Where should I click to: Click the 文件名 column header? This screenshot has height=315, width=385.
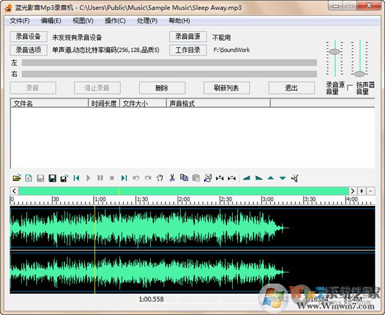pyautogui.click(x=49, y=103)
